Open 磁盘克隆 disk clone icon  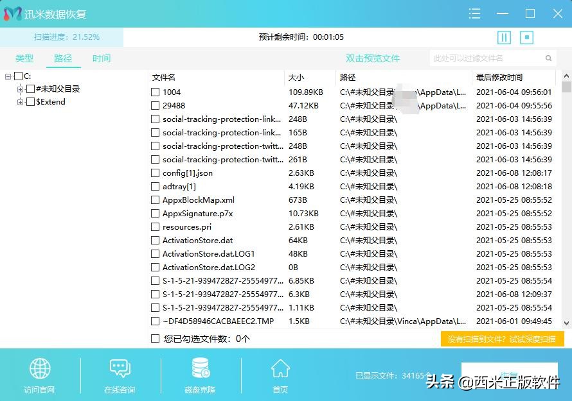(x=201, y=368)
